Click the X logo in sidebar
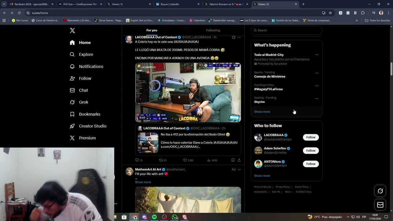The image size is (393, 221). [72, 30]
